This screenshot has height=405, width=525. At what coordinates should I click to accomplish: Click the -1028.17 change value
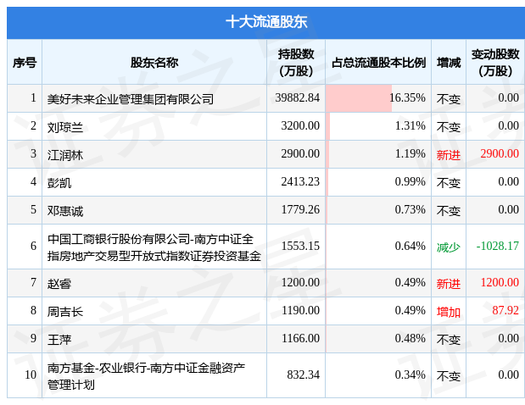(497, 247)
